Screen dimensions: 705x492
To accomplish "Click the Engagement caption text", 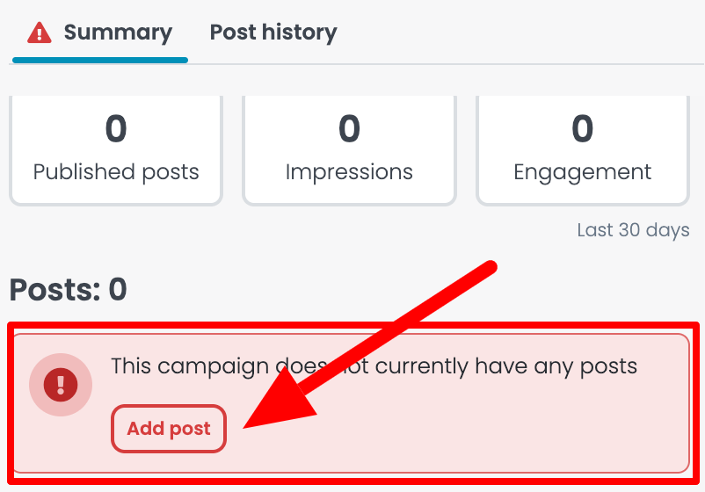I will click(x=582, y=172).
